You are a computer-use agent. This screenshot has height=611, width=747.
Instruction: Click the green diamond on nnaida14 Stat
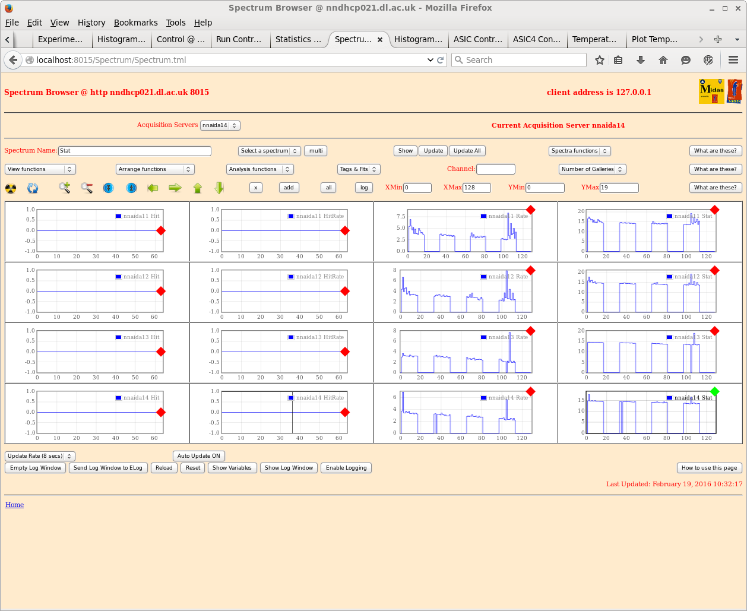tap(715, 391)
